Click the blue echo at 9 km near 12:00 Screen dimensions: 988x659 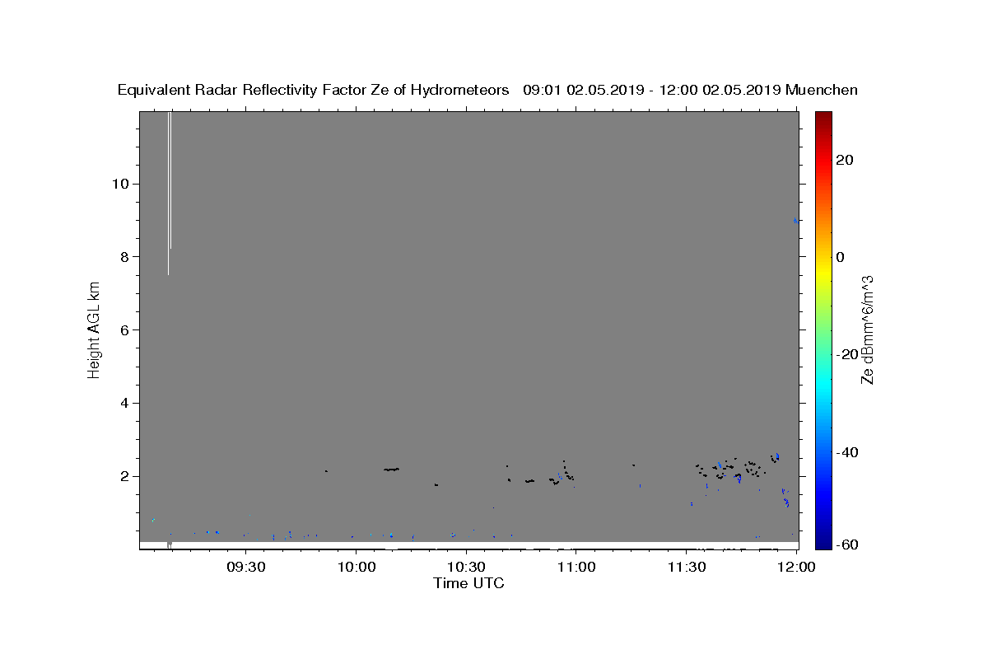pos(795,220)
